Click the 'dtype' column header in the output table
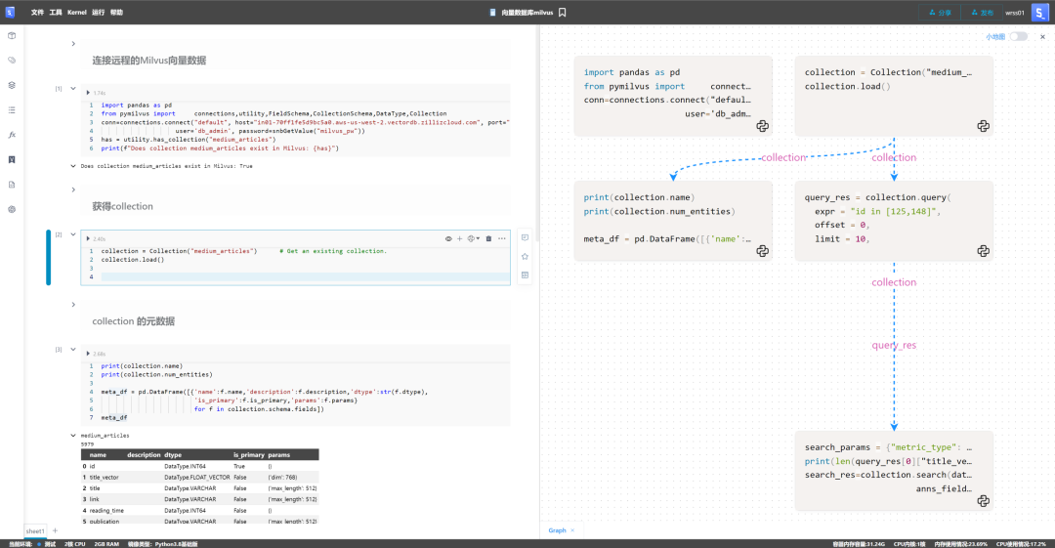This screenshot has height=548, width=1055. 173,455
